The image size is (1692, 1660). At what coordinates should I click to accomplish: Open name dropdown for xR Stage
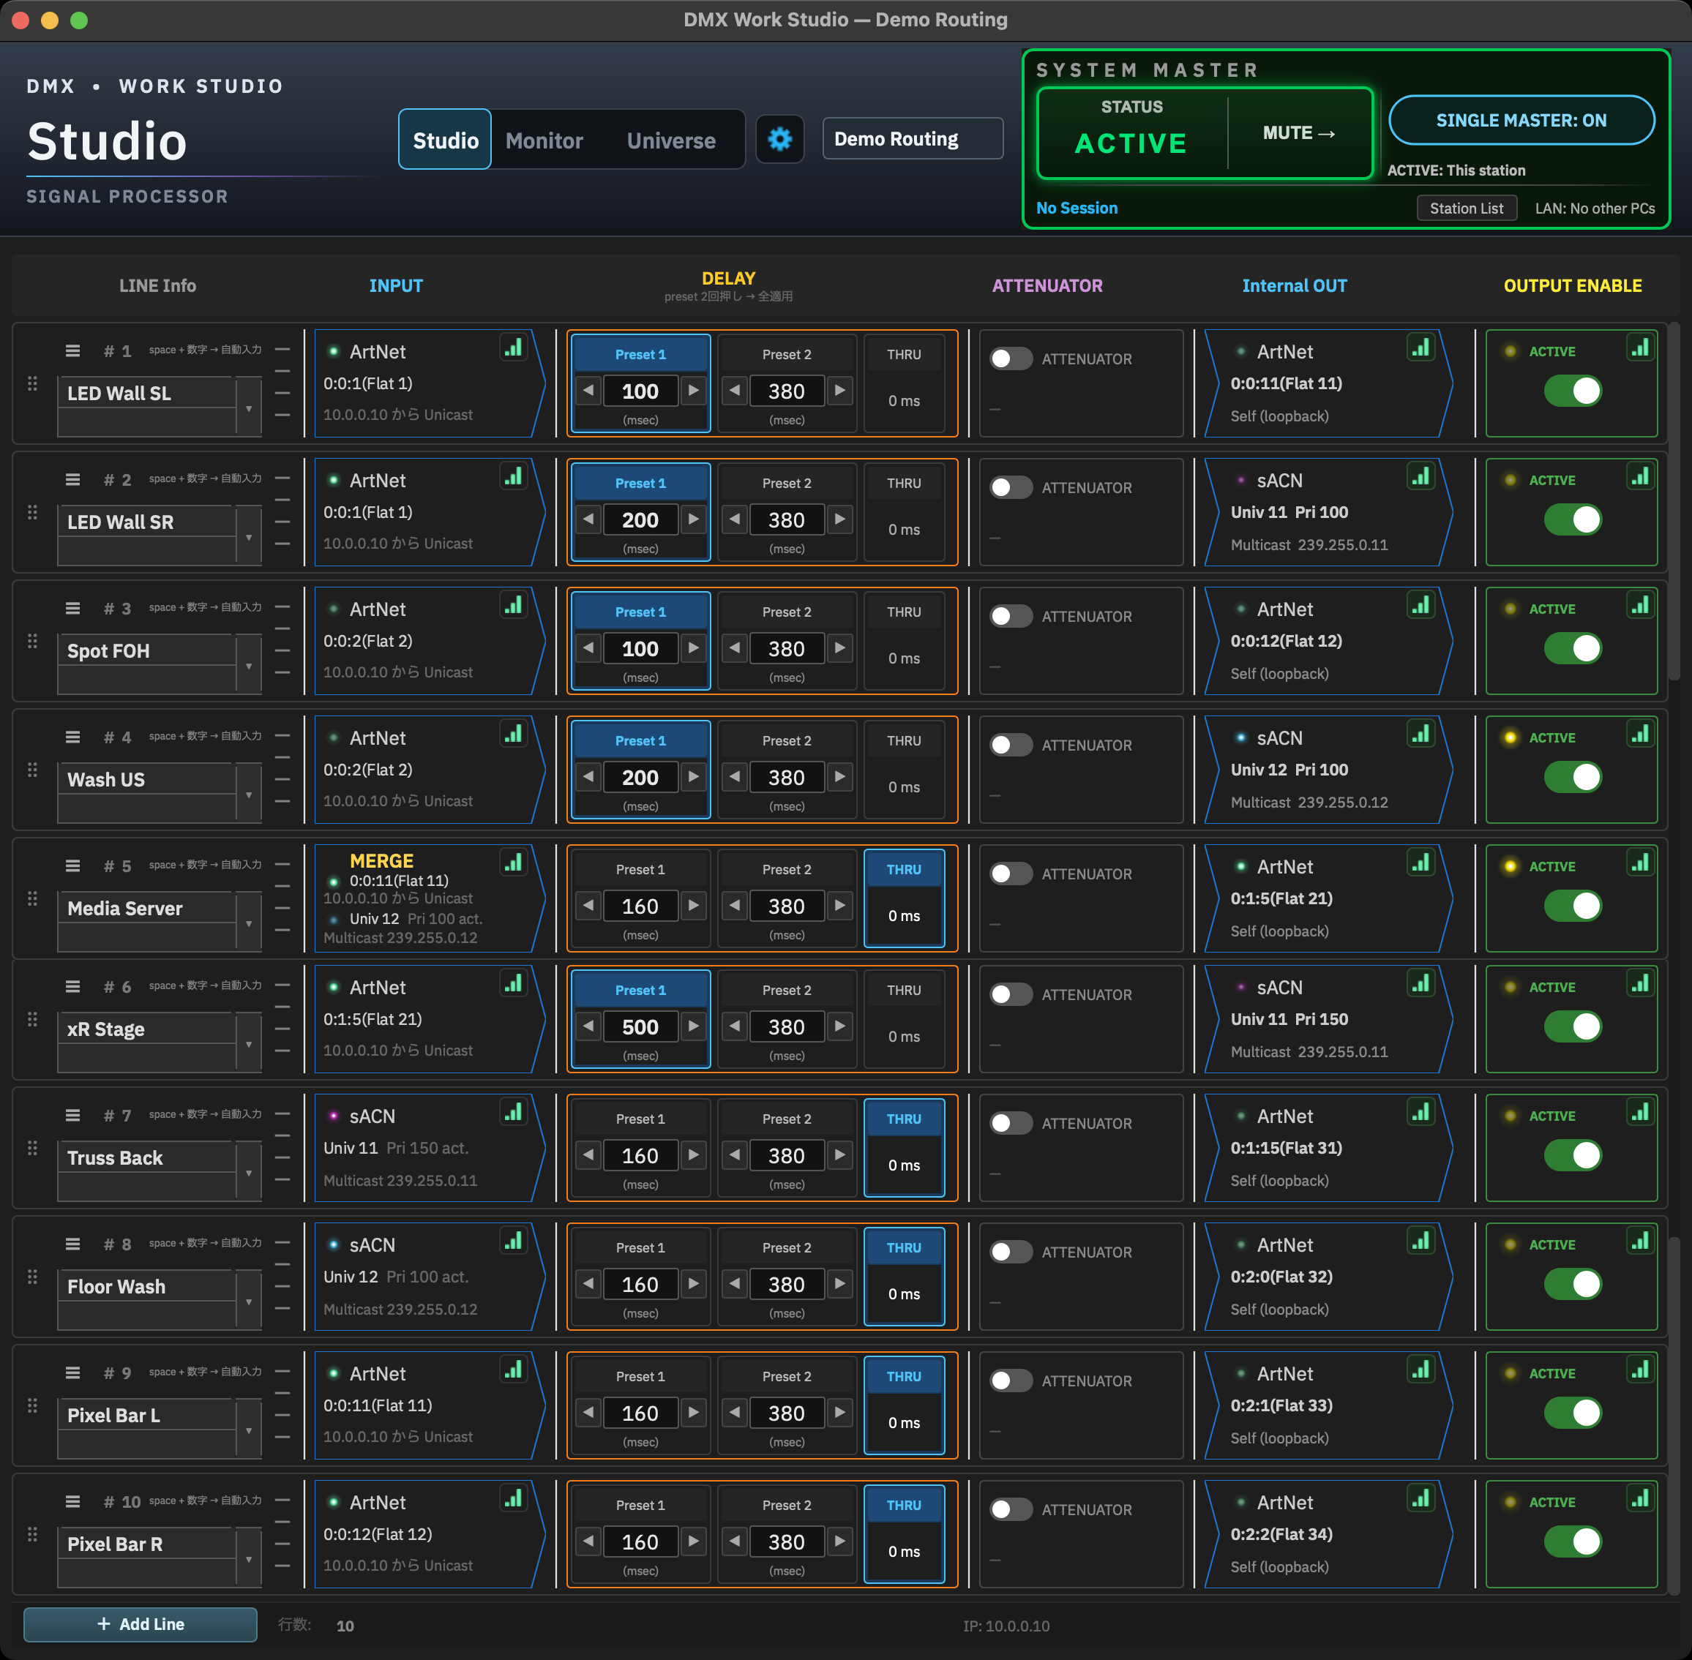tap(249, 1043)
